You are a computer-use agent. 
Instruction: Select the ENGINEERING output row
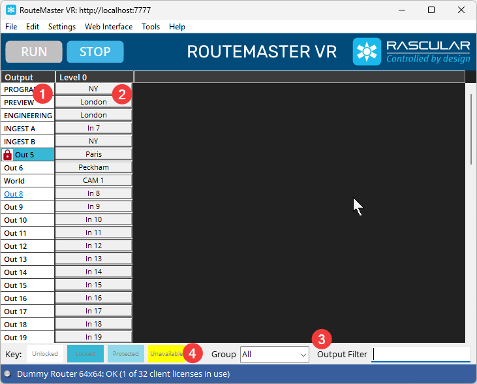pos(27,116)
